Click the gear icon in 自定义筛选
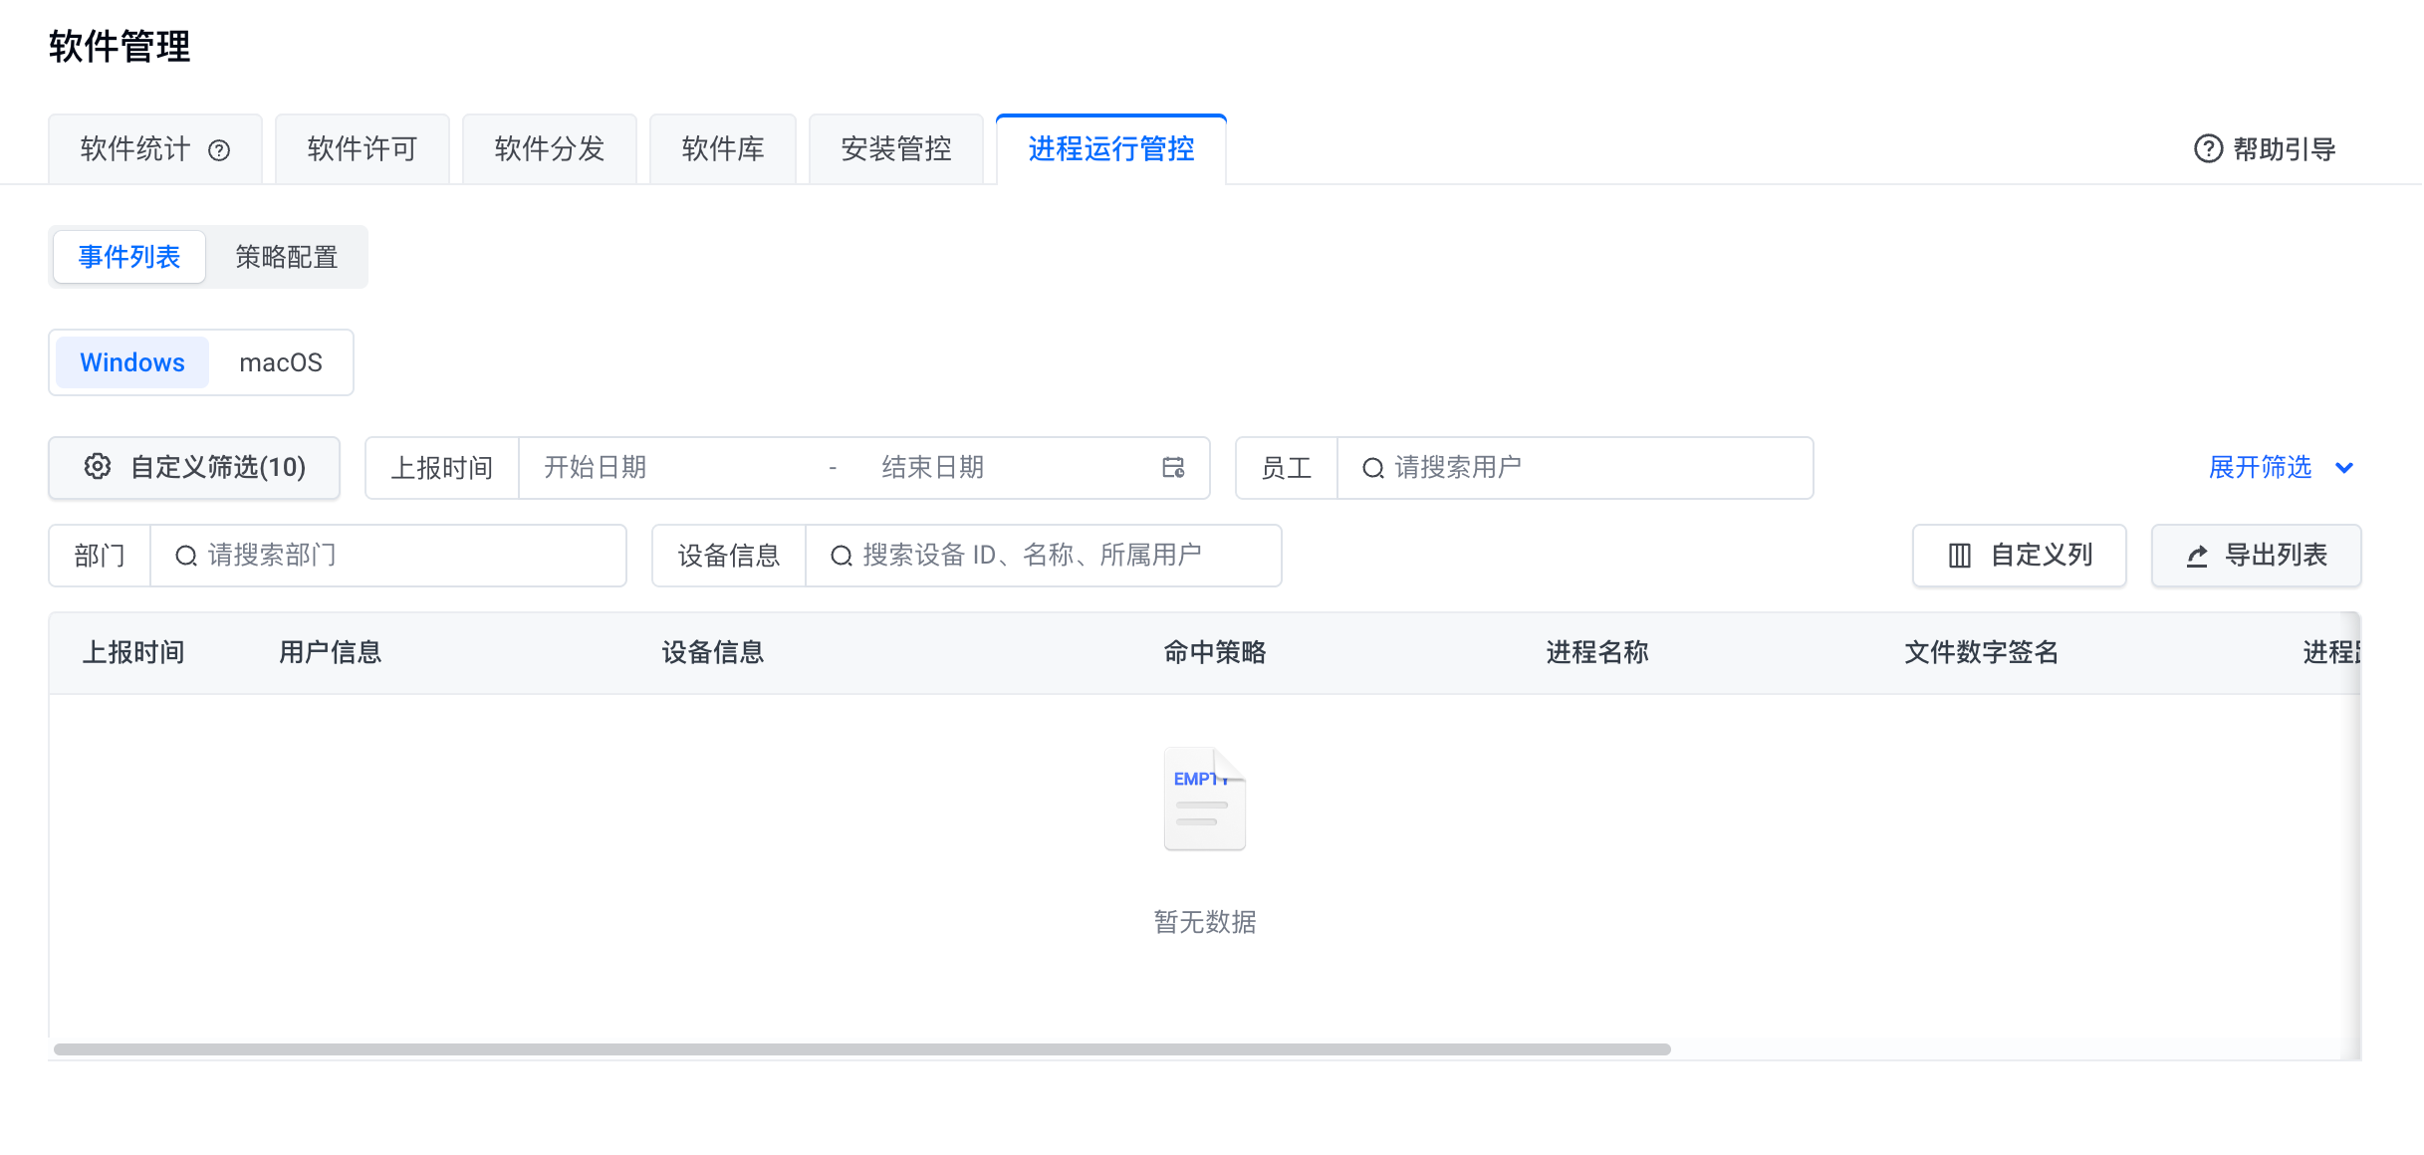2424x1155 pixels. click(x=98, y=466)
